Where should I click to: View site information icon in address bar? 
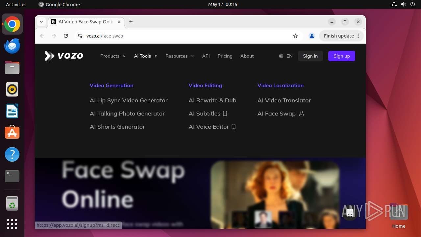point(80,36)
